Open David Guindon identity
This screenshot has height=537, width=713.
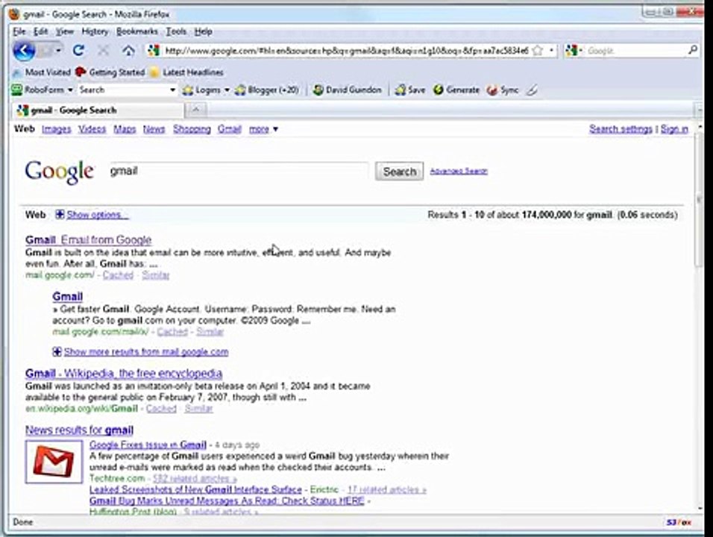coord(348,90)
